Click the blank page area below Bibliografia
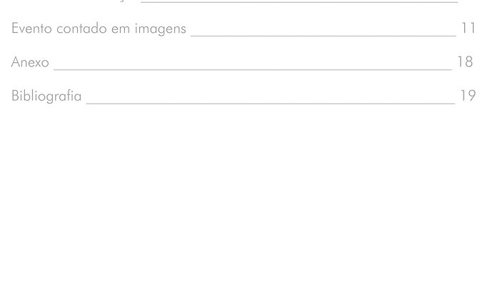This screenshot has width=500, height=297. coord(250,201)
